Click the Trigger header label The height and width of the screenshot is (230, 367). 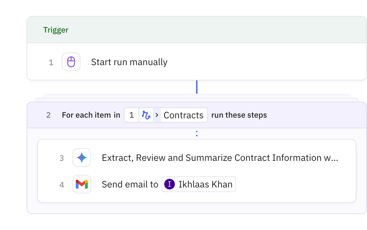[x=56, y=30]
